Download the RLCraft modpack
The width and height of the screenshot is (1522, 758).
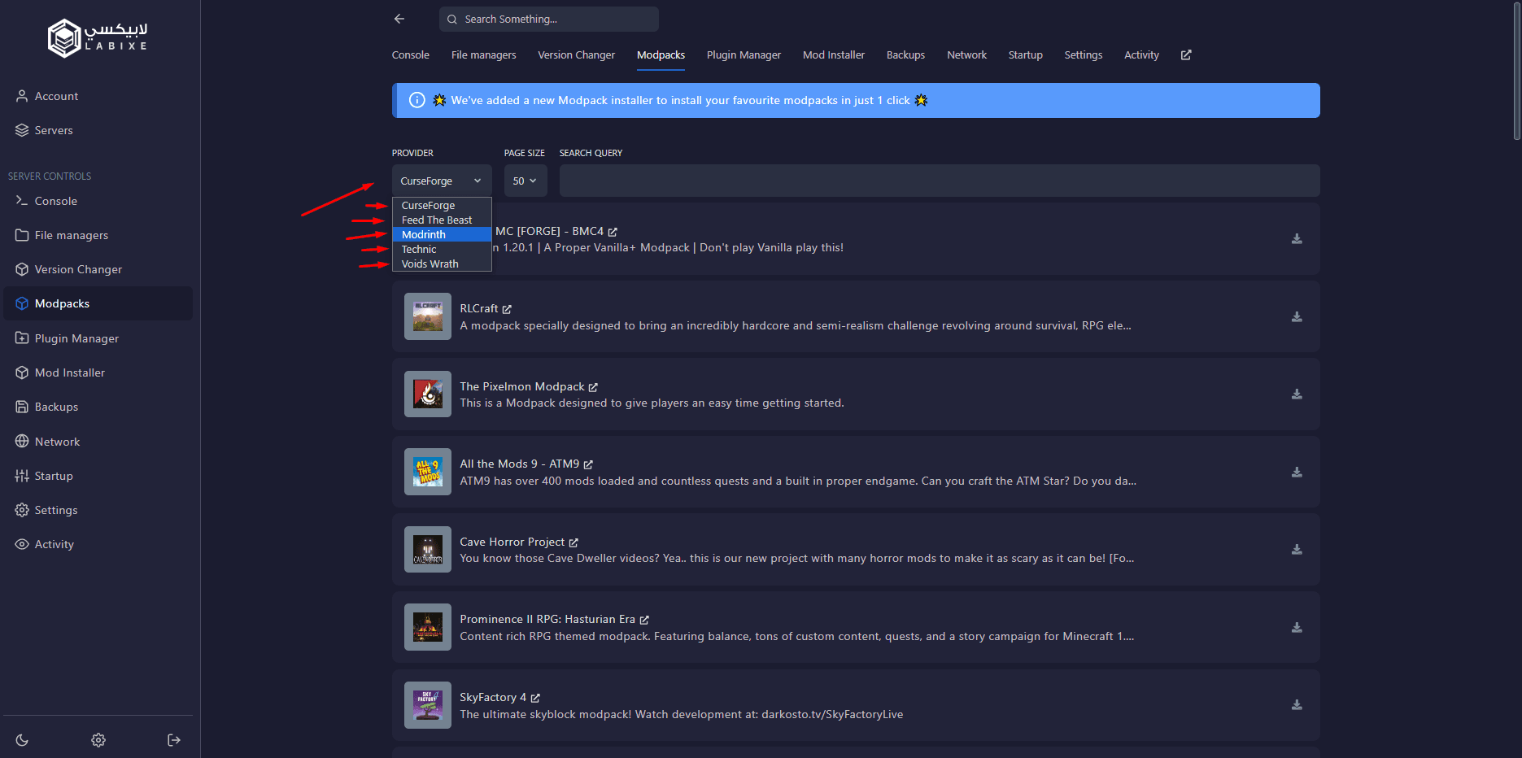click(1297, 317)
